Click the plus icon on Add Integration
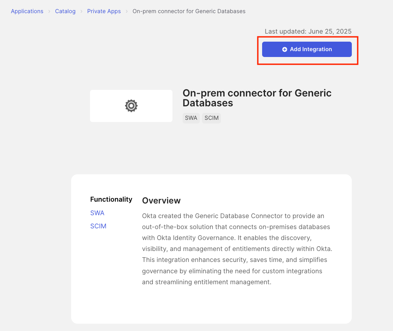 point(285,49)
